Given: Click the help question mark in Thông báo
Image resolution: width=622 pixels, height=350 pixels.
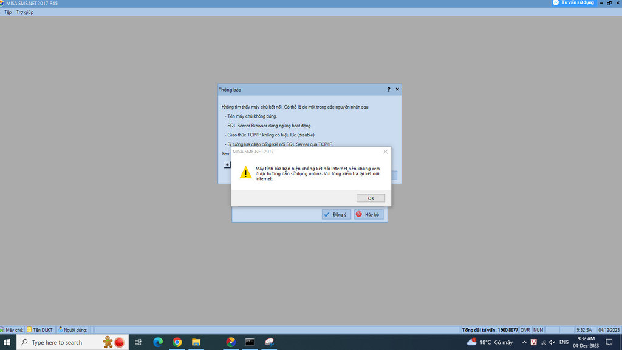Looking at the screenshot, I should tap(388, 90).
